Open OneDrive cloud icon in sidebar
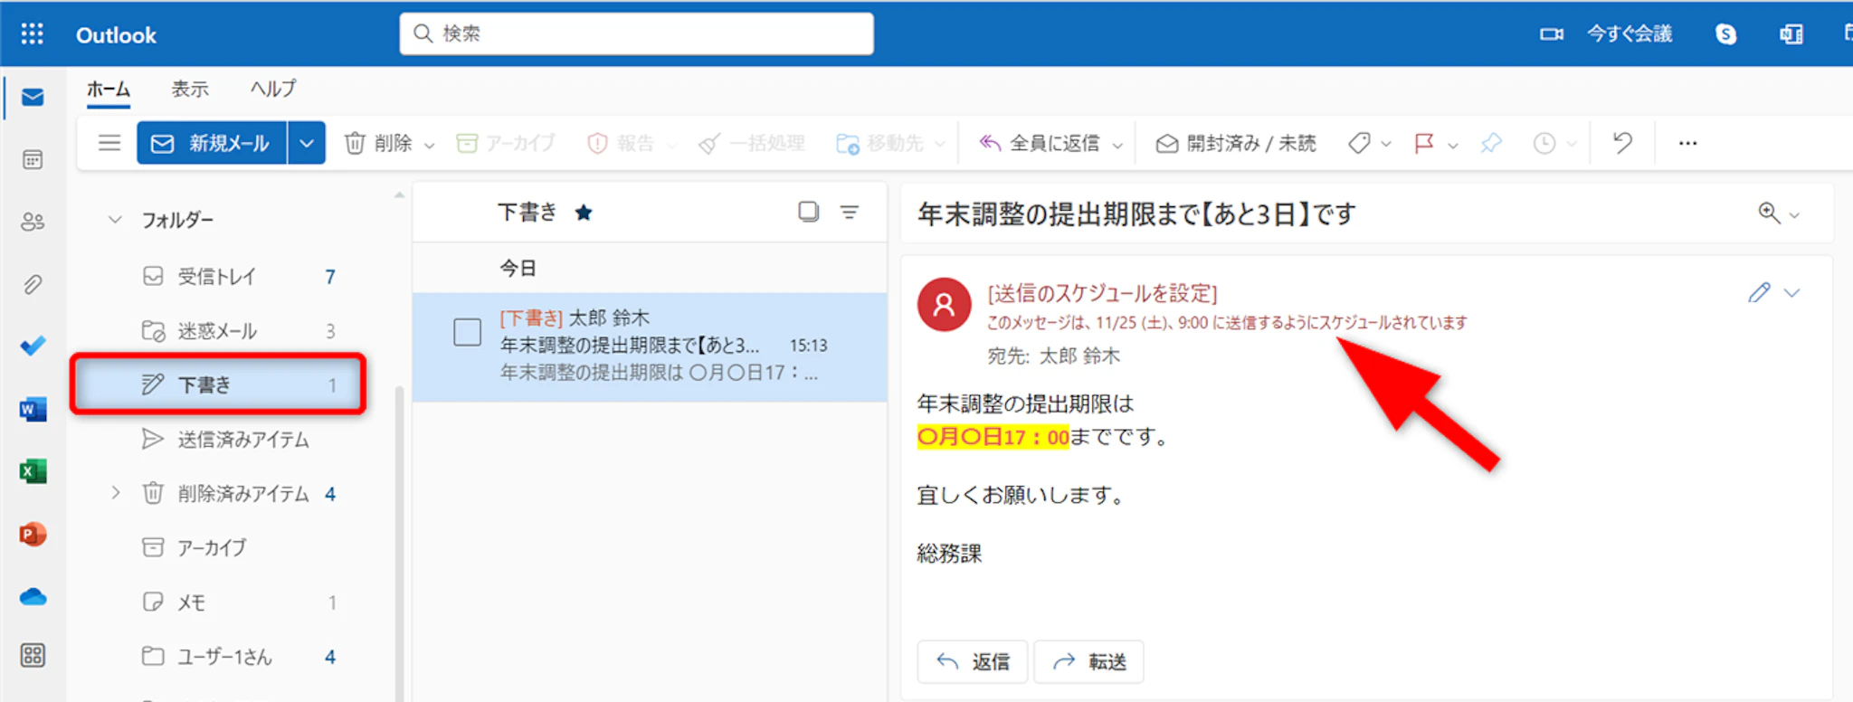 33,597
